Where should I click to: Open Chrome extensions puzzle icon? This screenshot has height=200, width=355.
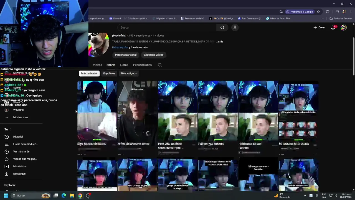328,12
